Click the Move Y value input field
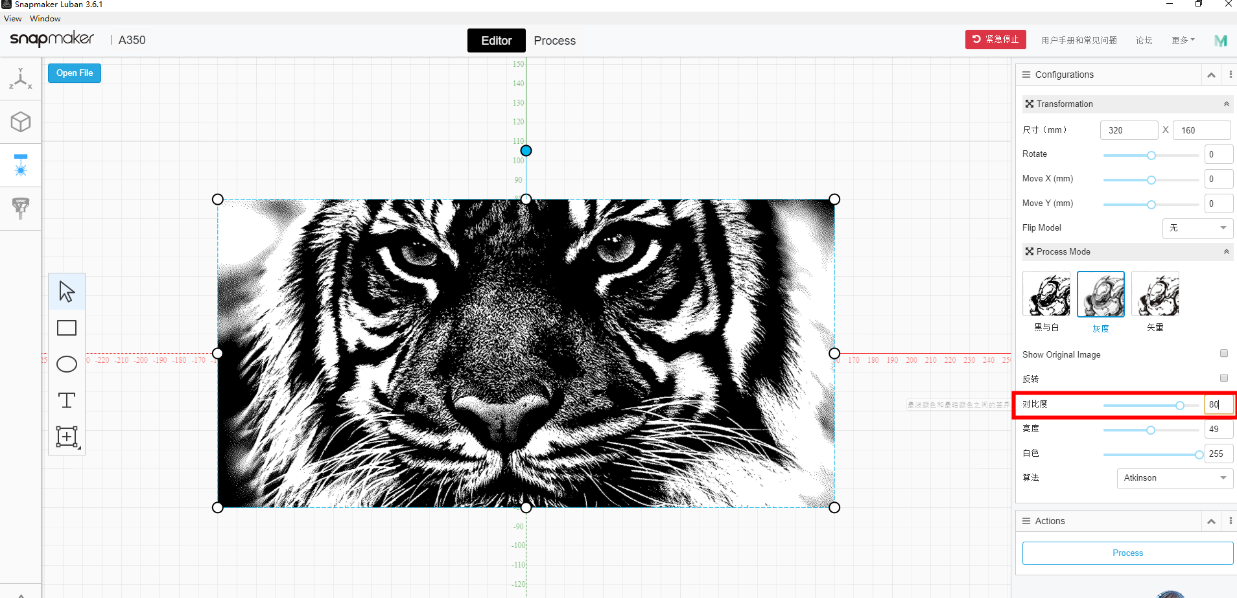Image resolution: width=1237 pixels, height=598 pixels. click(x=1219, y=203)
